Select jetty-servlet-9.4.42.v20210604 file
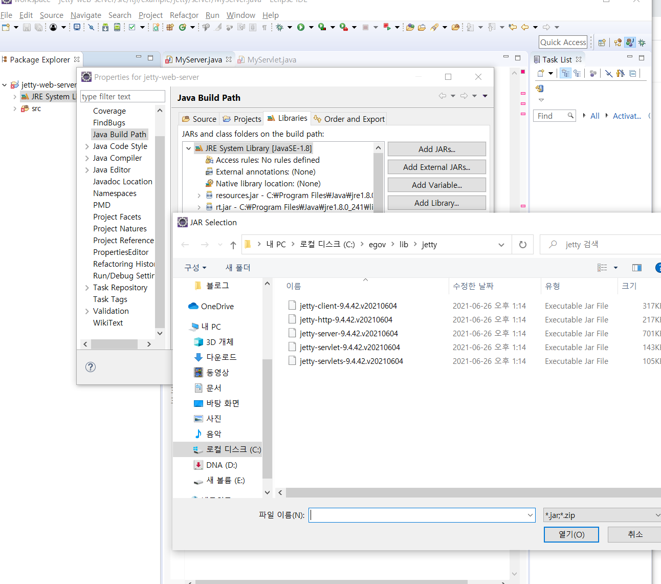Viewport: 661px width, 584px height. (x=350, y=348)
